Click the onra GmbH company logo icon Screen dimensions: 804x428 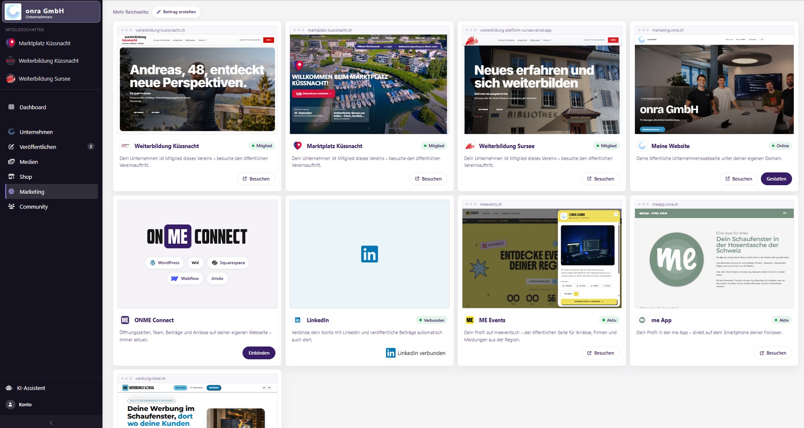(13, 12)
